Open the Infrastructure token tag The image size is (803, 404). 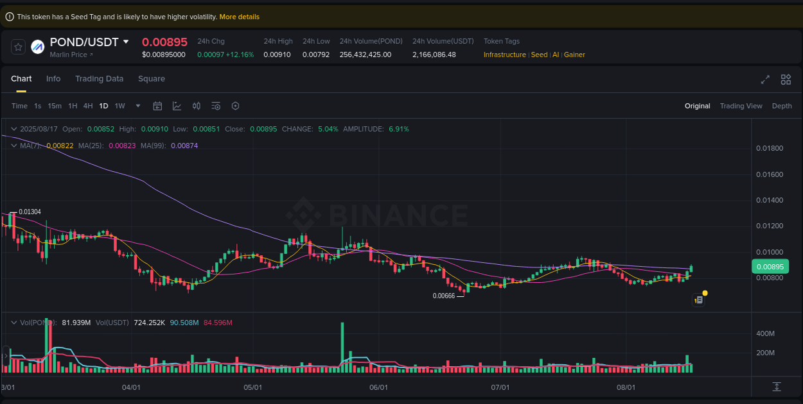(x=505, y=55)
